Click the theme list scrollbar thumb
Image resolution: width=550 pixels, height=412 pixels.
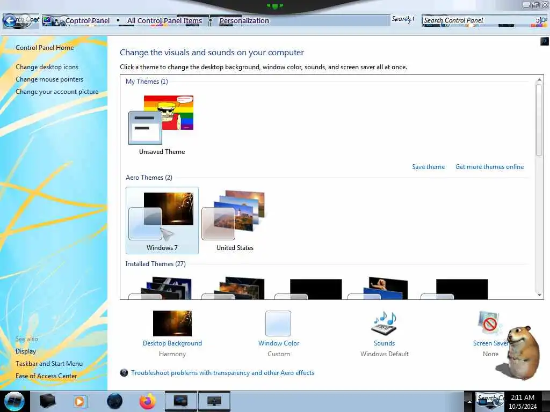click(x=539, y=121)
